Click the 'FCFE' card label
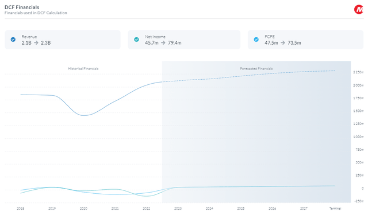368x215 pixels. click(x=270, y=37)
